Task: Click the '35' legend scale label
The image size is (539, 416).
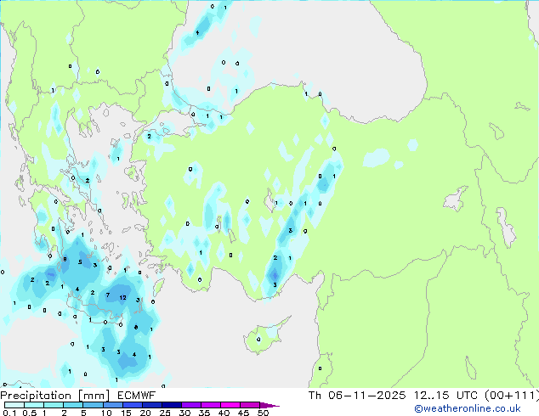Action: point(204,413)
